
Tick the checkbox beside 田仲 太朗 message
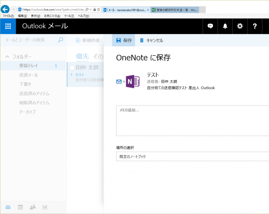pyautogui.click(x=72, y=68)
